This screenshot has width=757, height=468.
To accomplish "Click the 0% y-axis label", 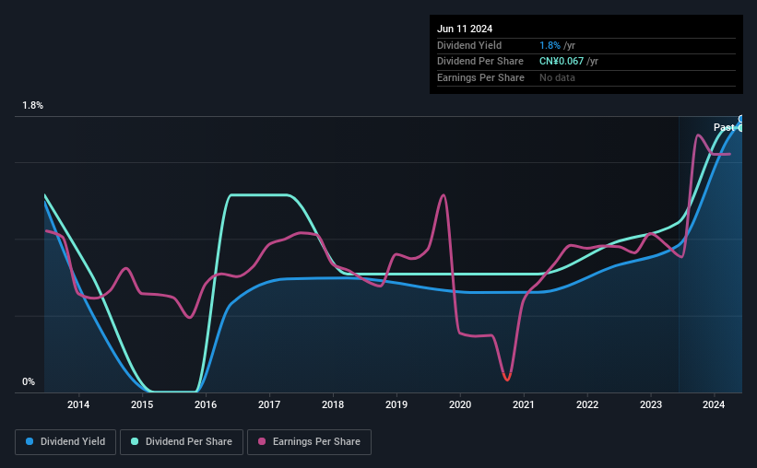I will tap(29, 381).
